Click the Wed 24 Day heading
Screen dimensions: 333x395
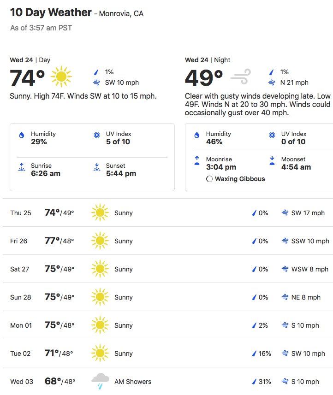point(30,60)
